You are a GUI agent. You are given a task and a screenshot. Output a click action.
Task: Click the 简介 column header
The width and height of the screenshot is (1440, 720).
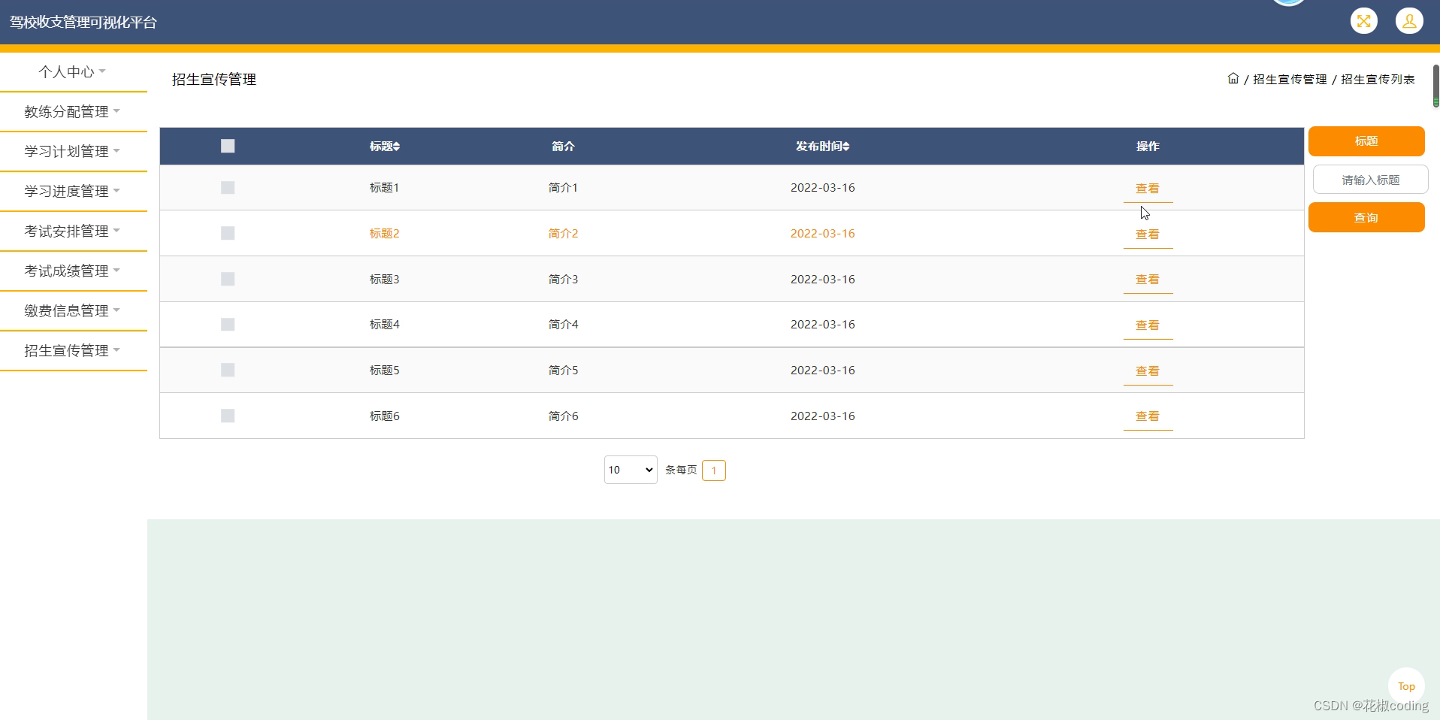563,147
